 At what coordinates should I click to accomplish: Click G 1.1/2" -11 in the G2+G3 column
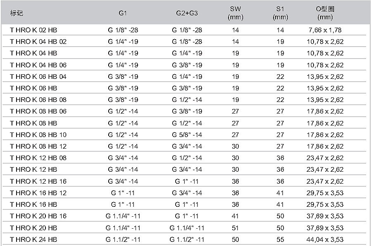pyautogui.click(x=187, y=239)
